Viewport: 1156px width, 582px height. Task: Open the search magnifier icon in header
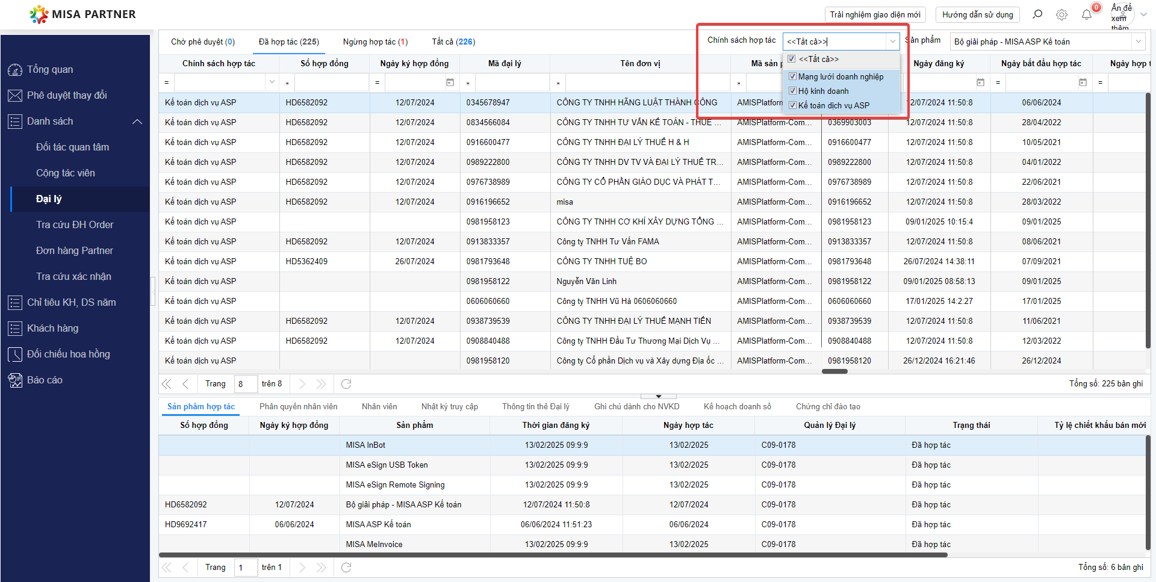pyautogui.click(x=1037, y=14)
